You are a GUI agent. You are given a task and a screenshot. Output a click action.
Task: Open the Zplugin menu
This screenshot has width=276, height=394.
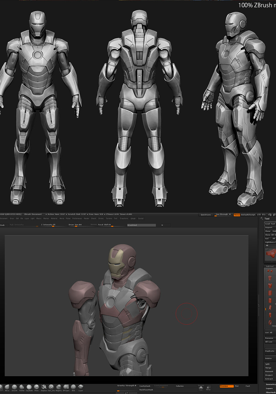[x=133, y=218]
